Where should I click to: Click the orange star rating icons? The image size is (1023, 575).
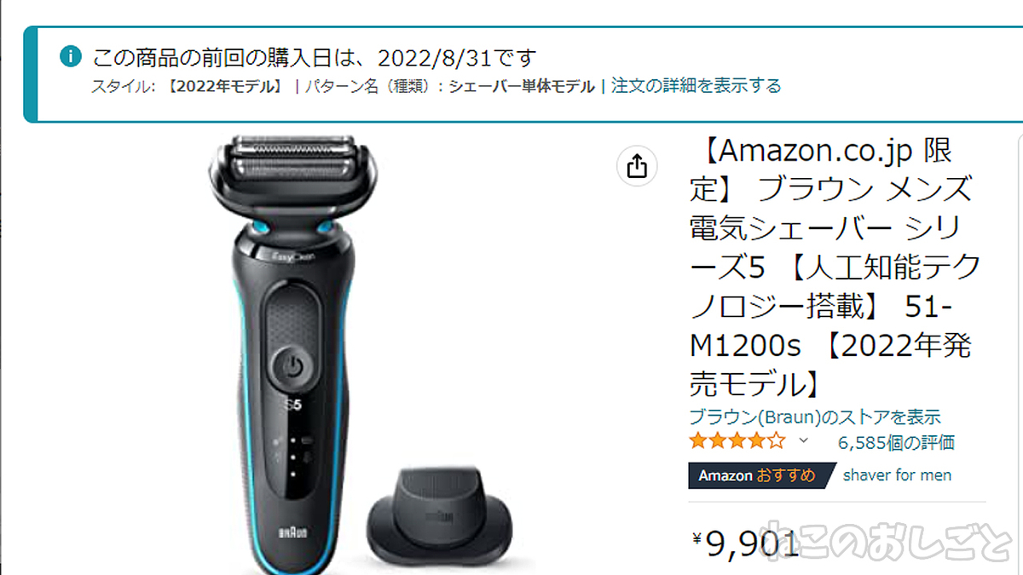737,441
